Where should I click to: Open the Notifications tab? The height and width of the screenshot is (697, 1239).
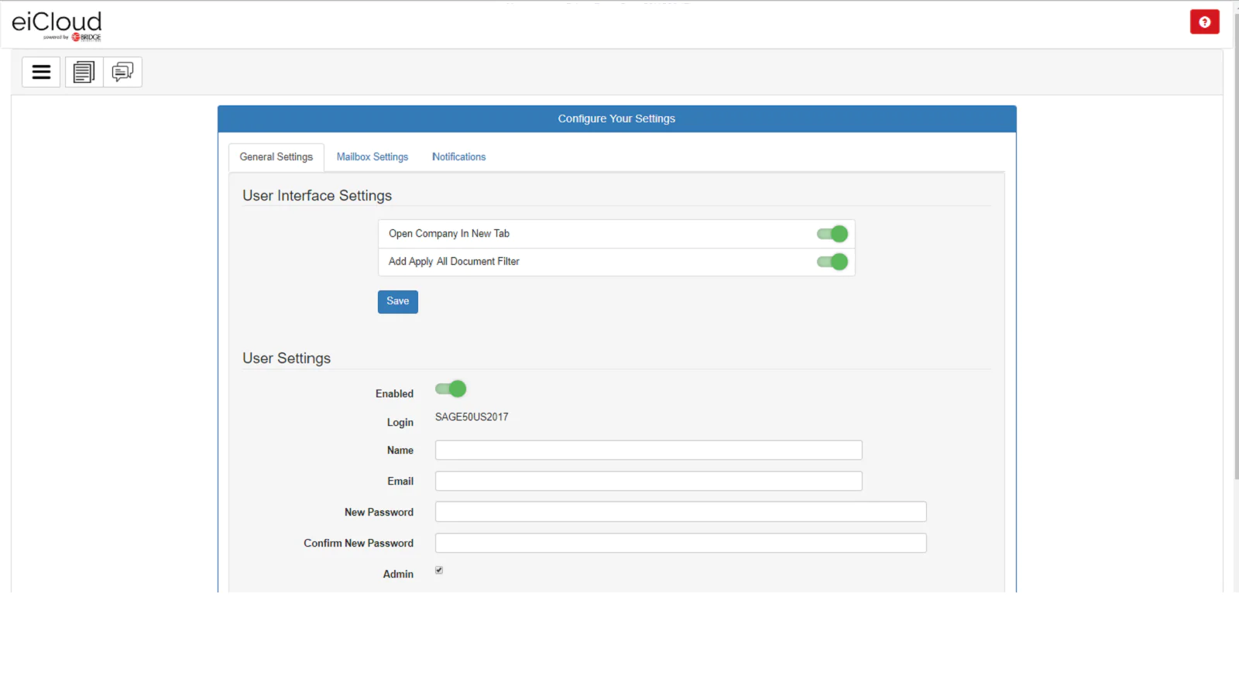(458, 157)
